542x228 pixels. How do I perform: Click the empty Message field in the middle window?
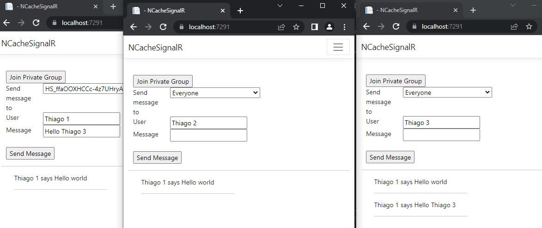(208, 135)
